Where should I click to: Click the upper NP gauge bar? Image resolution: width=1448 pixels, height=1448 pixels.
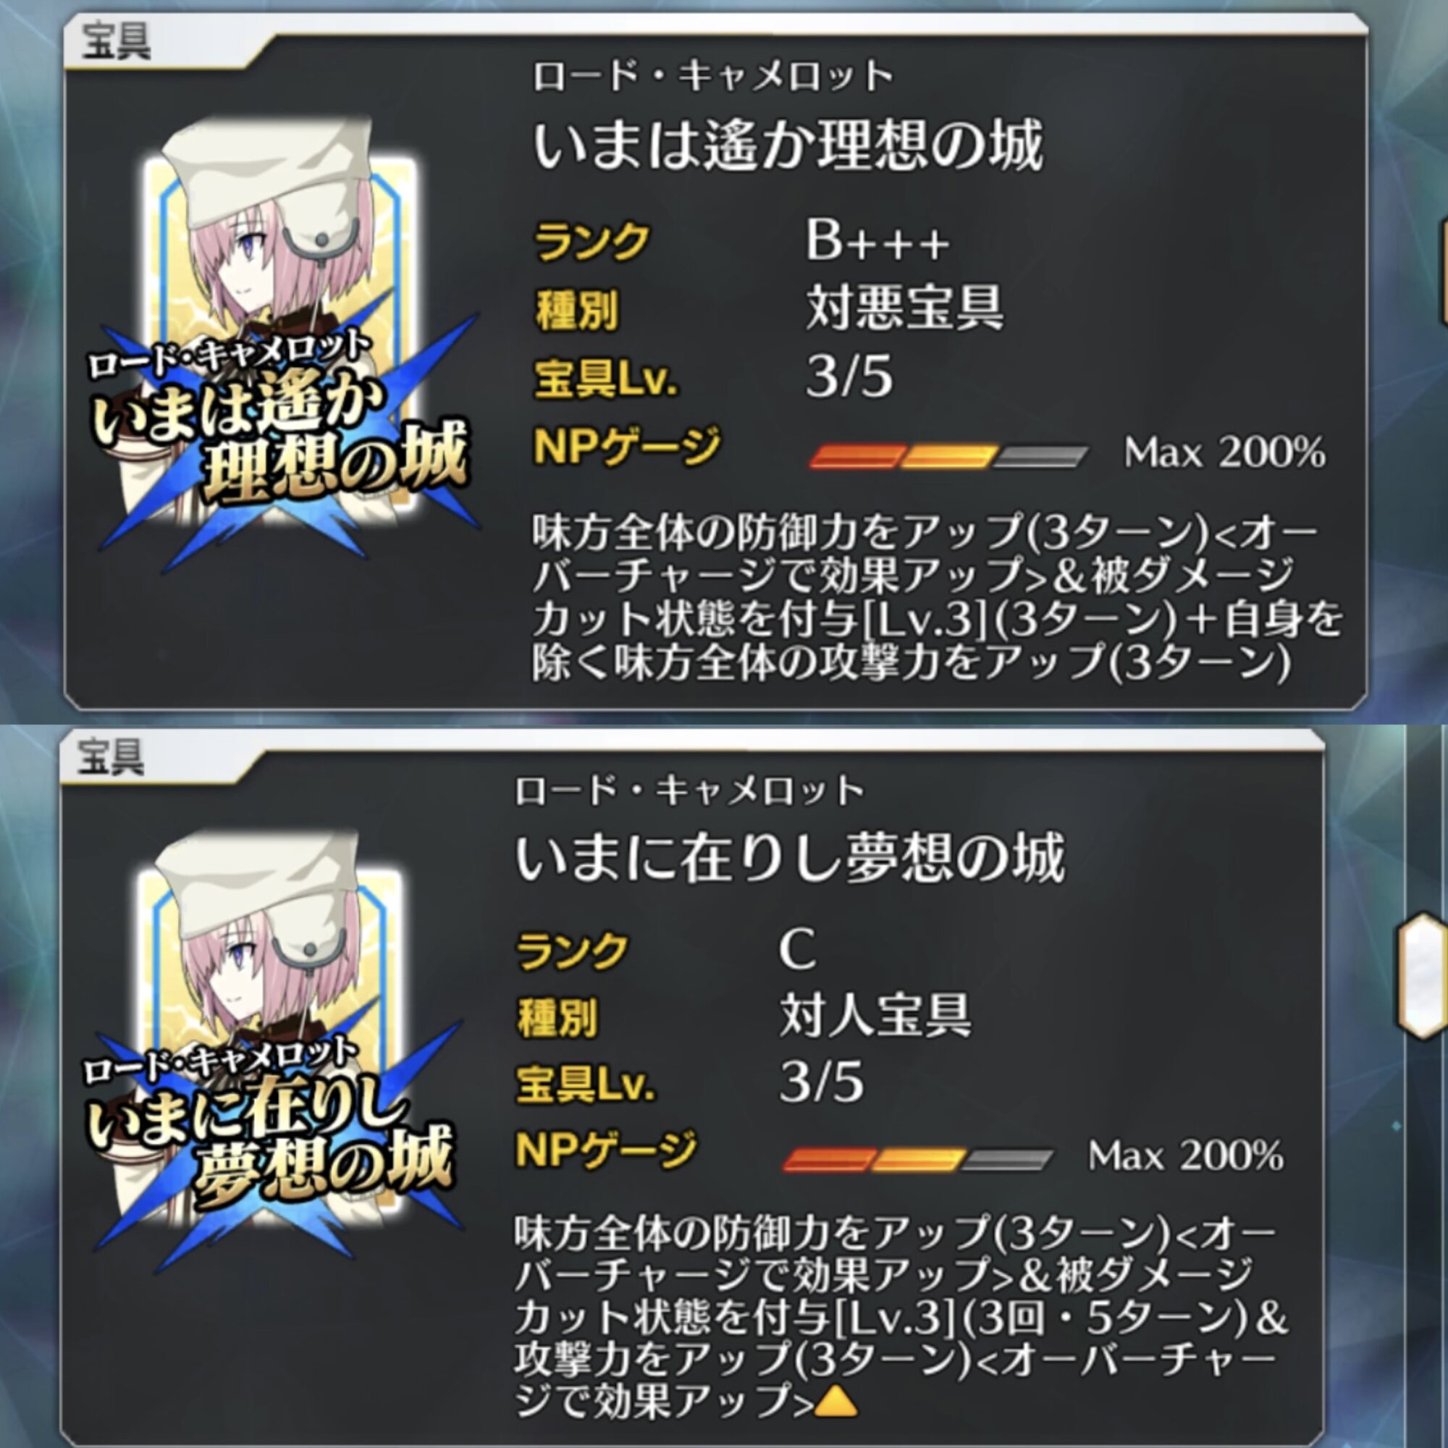pos(948,455)
